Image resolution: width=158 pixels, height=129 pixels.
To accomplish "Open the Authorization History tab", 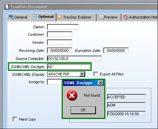I will [x=140, y=17].
